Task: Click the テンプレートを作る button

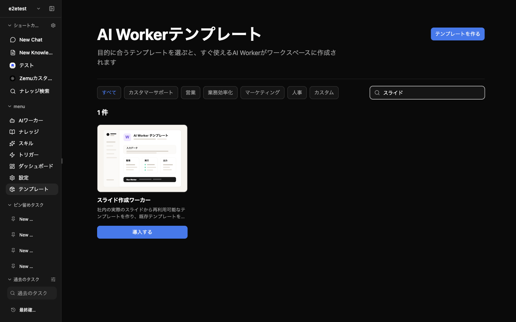Action: click(458, 34)
